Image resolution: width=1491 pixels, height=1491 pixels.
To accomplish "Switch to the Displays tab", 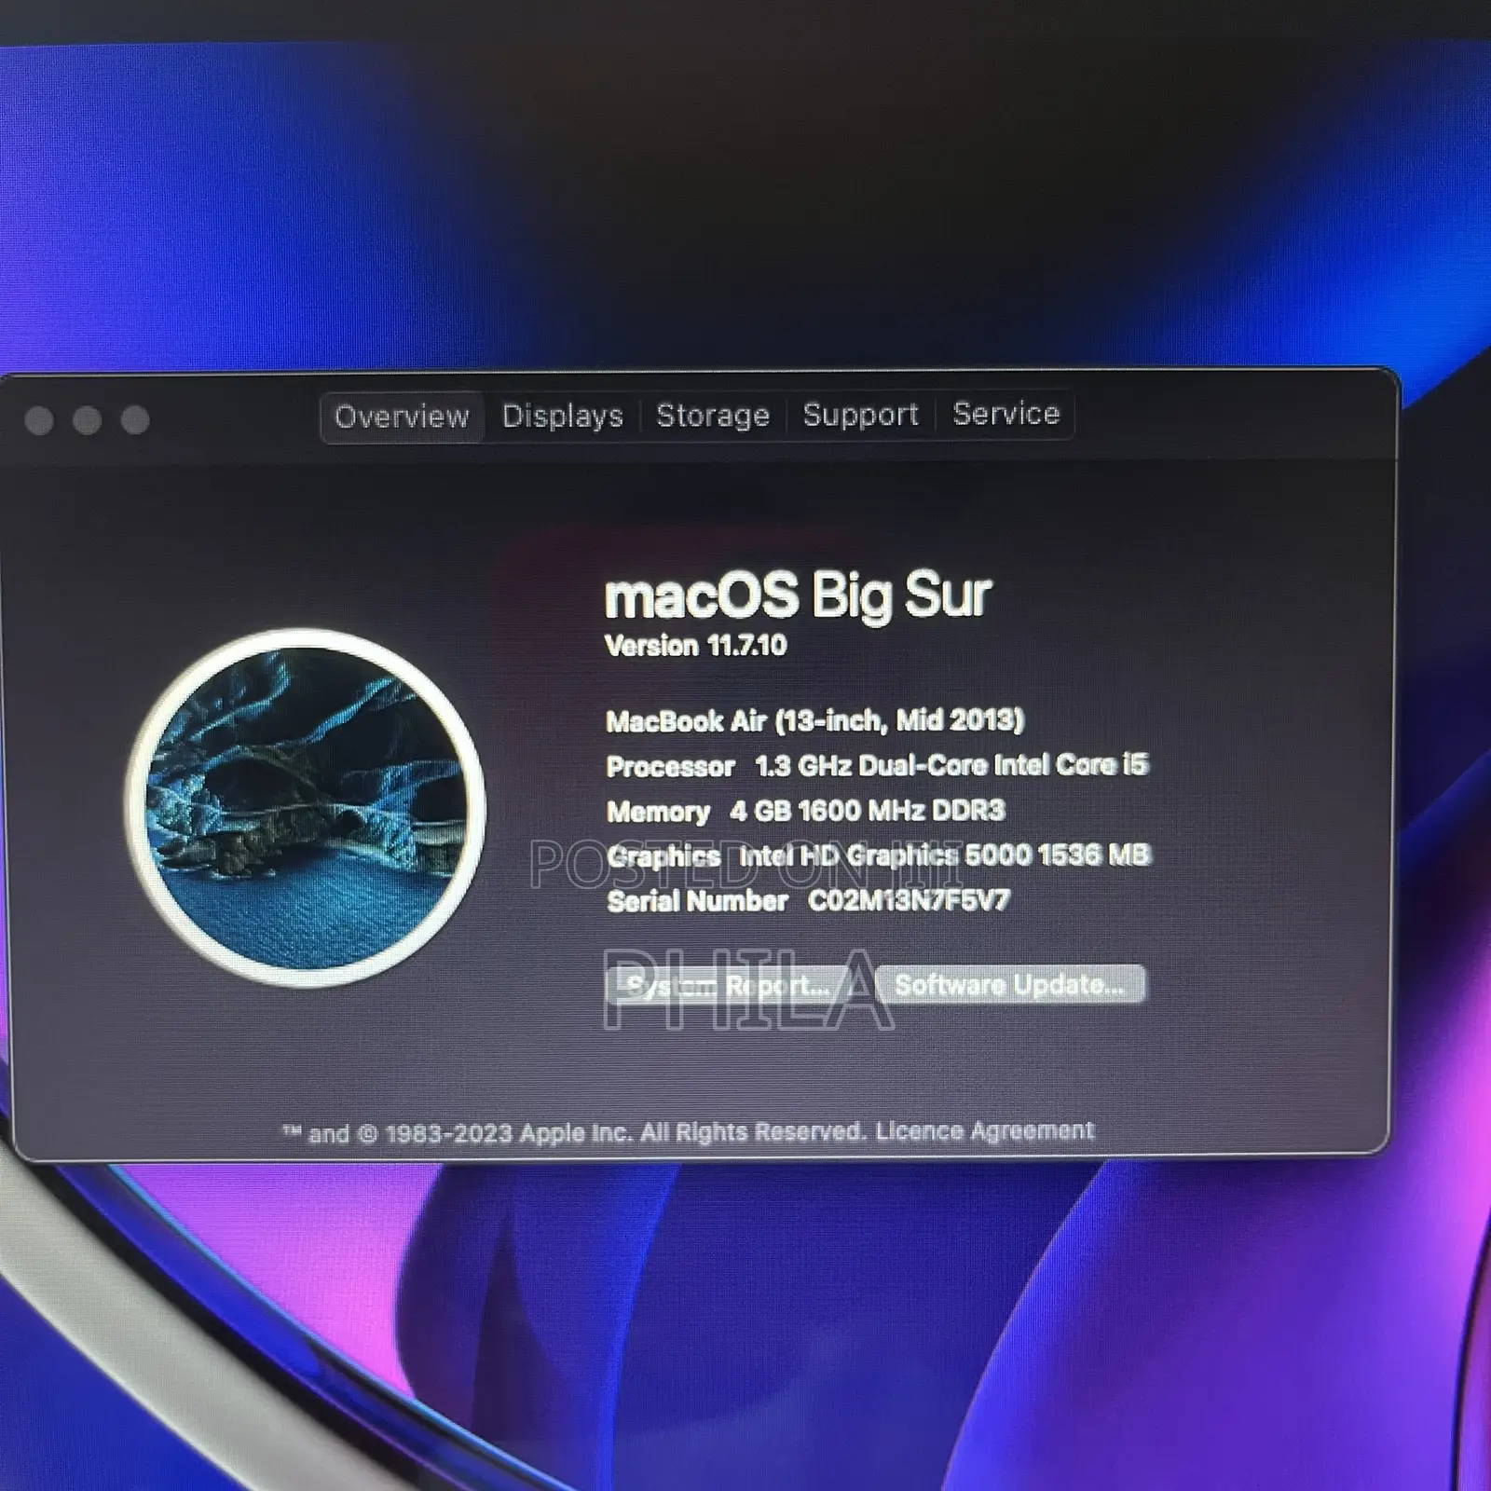I will pyautogui.click(x=562, y=416).
